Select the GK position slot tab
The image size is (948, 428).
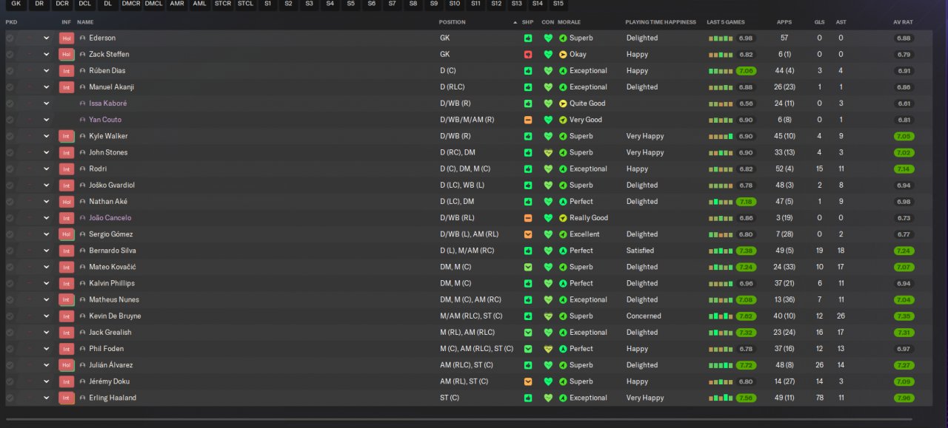16,4
